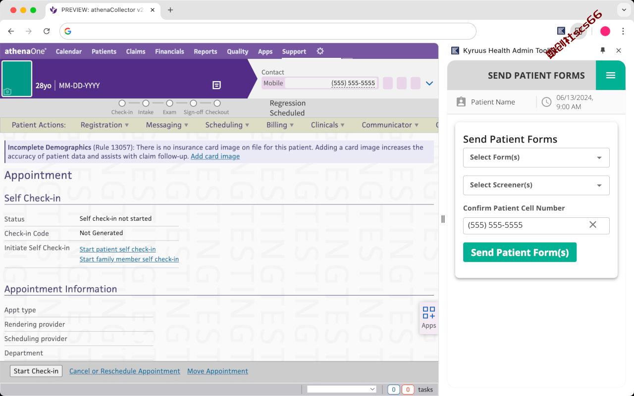Screen dimensions: 634x396
Task: Open a new browser tab
Action: (170, 10)
